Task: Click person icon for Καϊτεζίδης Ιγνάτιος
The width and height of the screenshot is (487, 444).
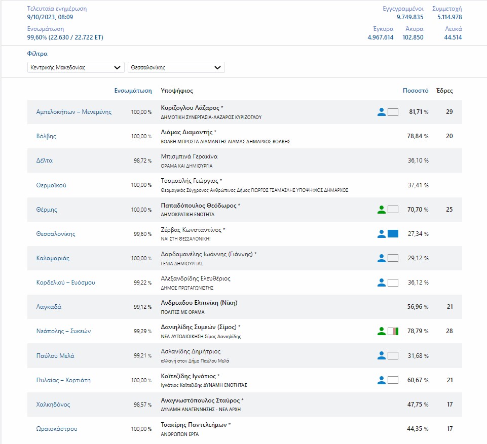Action: 382,380
